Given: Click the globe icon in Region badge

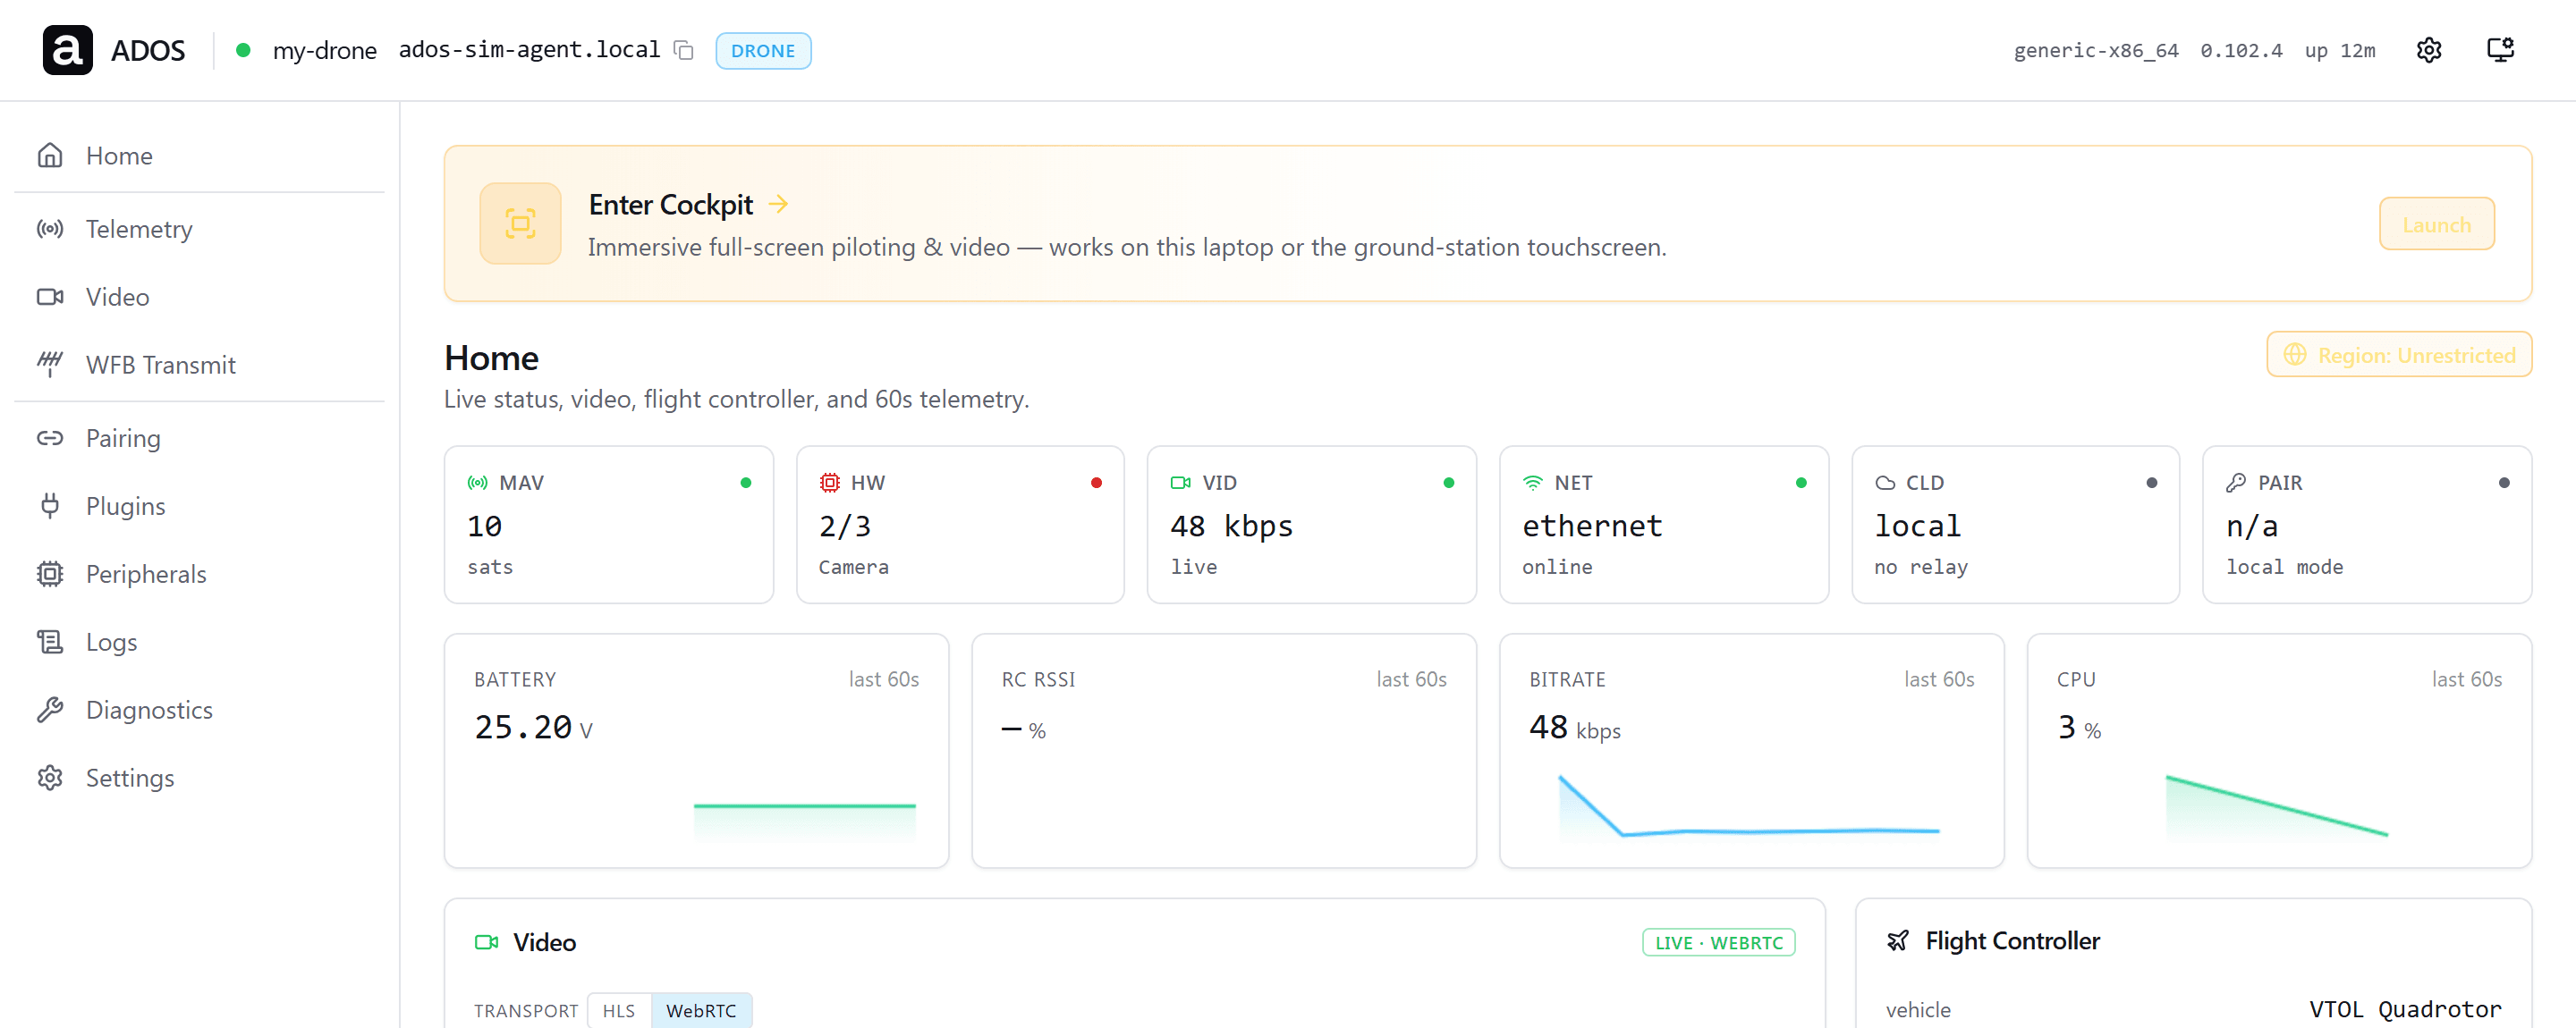Looking at the screenshot, I should click(x=2295, y=355).
